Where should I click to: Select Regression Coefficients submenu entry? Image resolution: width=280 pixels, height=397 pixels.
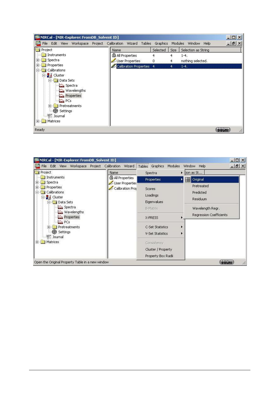210,215
